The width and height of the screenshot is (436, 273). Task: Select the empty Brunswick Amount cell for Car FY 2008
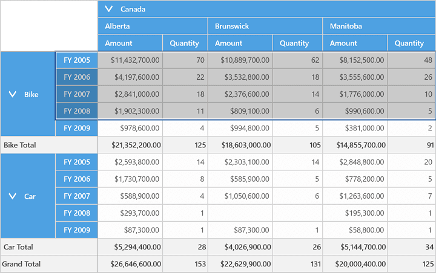point(240,213)
